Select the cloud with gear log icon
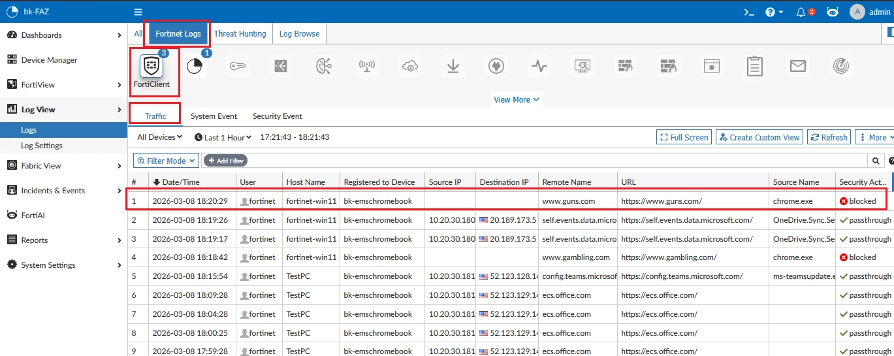894x356 pixels. tap(410, 66)
